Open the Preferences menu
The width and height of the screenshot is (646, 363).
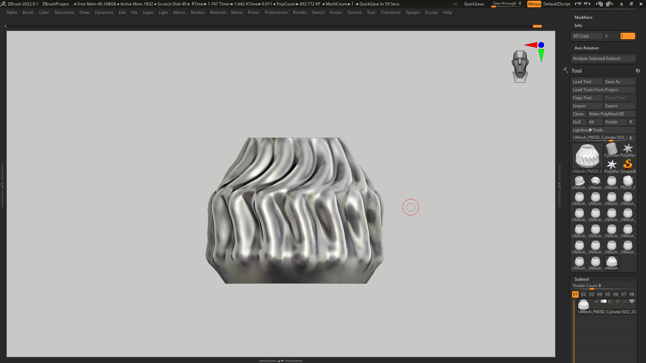tap(276, 12)
